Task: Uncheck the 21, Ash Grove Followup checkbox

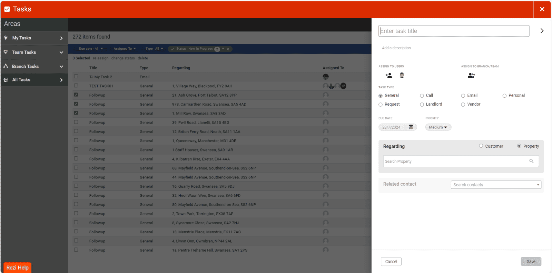Action: [76, 95]
